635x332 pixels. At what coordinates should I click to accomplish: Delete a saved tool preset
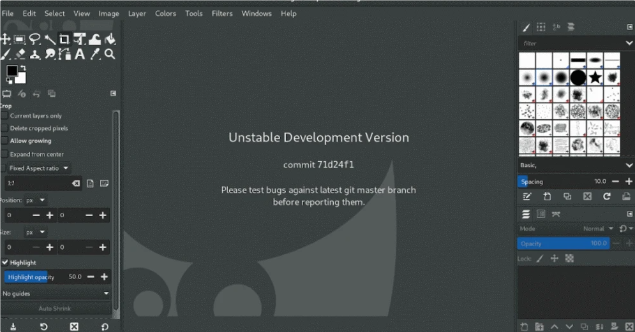click(x=74, y=327)
